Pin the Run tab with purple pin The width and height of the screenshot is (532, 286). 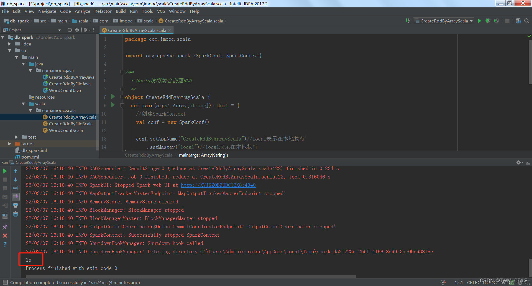(x=5, y=227)
